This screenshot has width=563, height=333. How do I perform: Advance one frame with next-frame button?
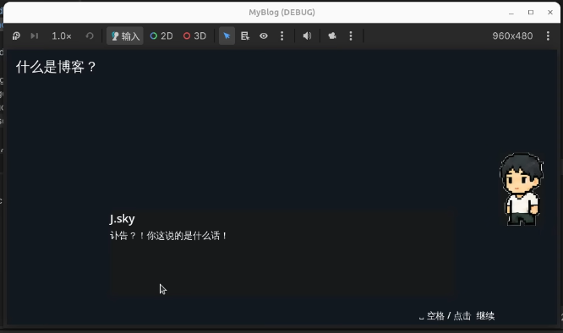click(x=35, y=35)
